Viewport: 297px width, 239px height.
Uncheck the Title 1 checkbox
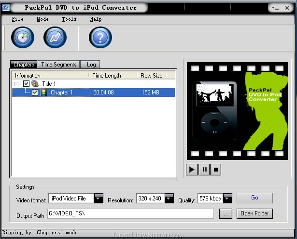pyautogui.click(x=26, y=83)
